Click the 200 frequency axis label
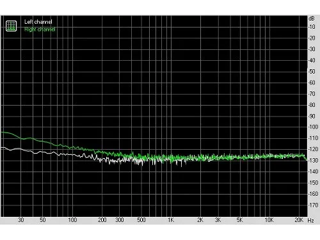The image size is (320, 240). coord(102,220)
